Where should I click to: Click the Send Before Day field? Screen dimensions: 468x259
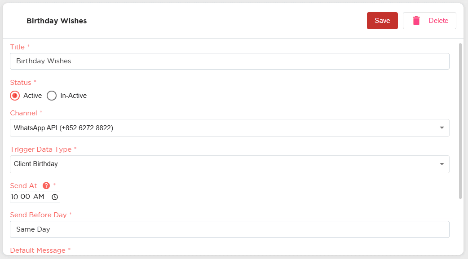pyautogui.click(x=230, y=229)
